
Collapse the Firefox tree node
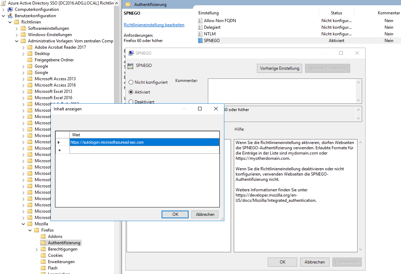(x=30, y=230)
